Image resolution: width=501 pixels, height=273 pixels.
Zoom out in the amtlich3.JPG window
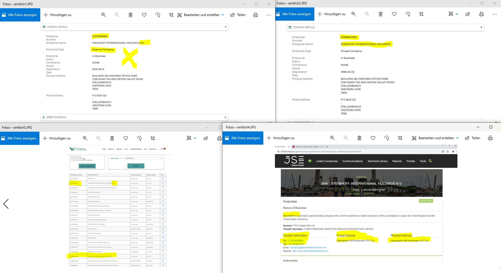pyautogui.click(x=99, y=138)
